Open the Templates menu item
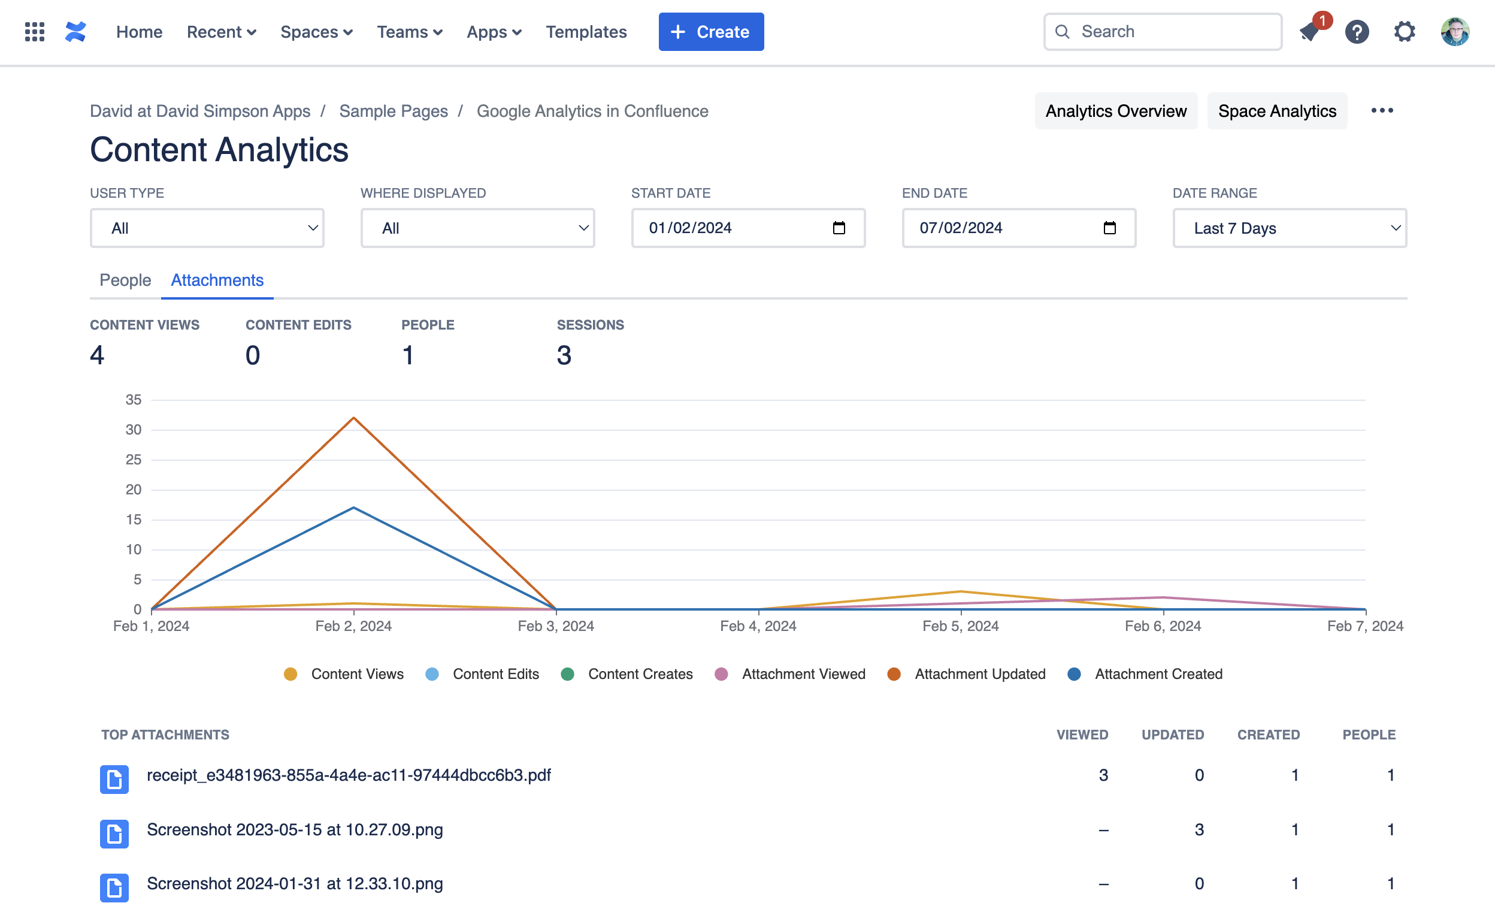 586,32
